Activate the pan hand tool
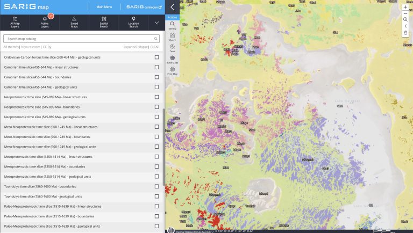Image resolution: width=413 pixels, height=233 pixels. pyautogui.click(x=405, y=33)
